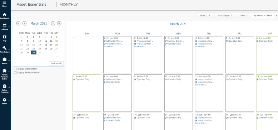Open the More ... dropdown

[x=205, y=15]
